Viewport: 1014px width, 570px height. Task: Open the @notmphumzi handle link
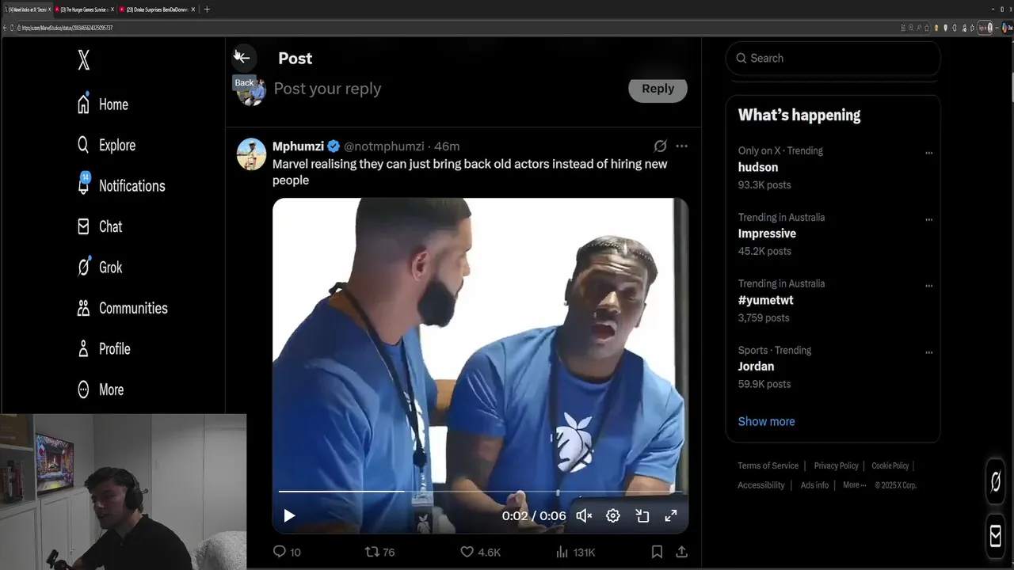coord(383,146)
